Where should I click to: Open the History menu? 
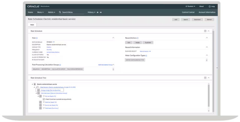point(91,12)
